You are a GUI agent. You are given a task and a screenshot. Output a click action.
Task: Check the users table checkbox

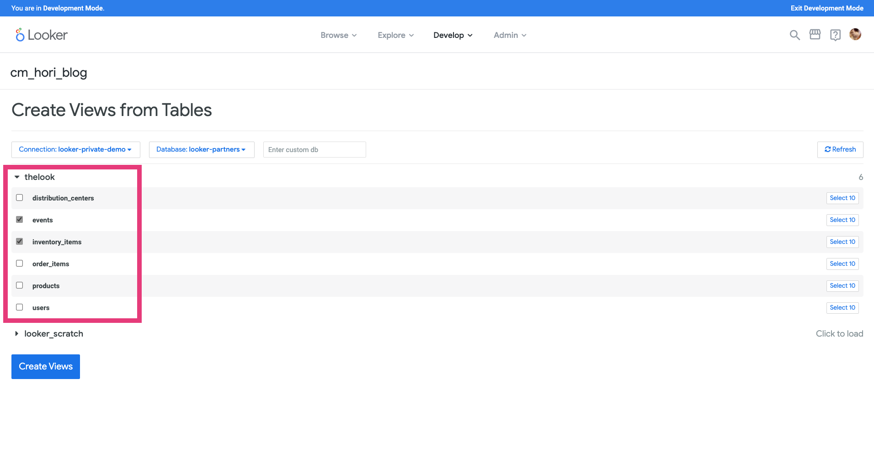(x=19, y=307)
